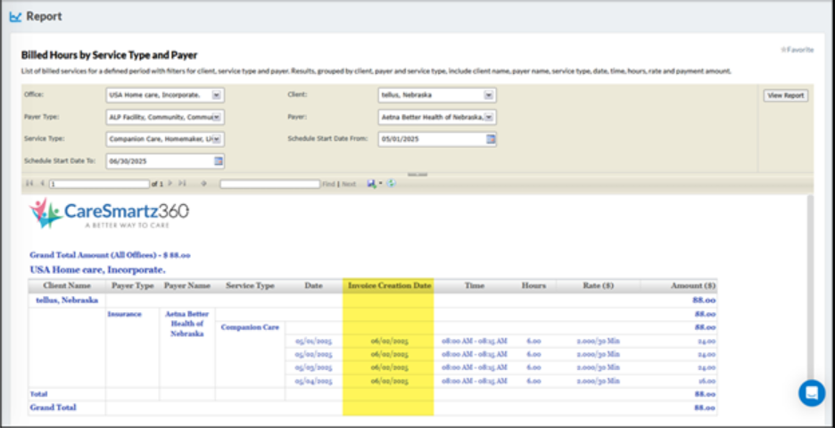Go back to parent report
Viewport: 835px width, 428px height.
pyautogui.click(x=203, y=184)
